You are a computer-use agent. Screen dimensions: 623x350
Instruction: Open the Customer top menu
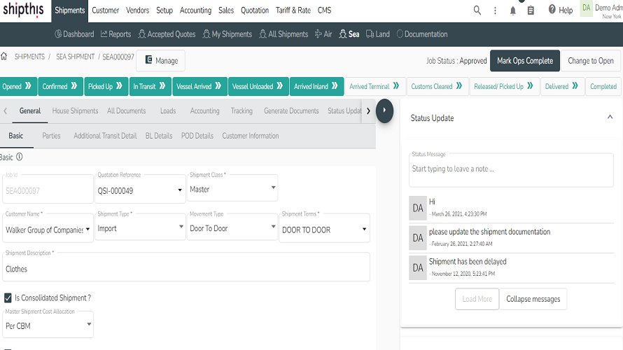105,10
